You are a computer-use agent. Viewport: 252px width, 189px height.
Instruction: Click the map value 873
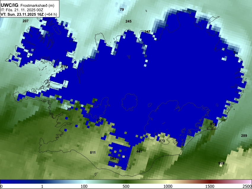coord(162,141)
